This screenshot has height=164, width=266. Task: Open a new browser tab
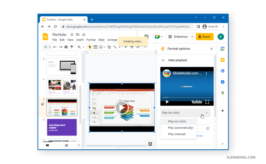[x=92, y=20]
